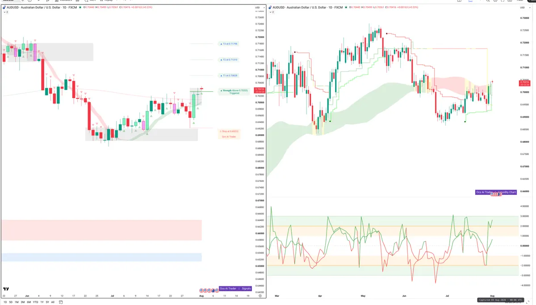Select the 1D time range
This screenshot has height=305, width=536.
coord(5,302)
